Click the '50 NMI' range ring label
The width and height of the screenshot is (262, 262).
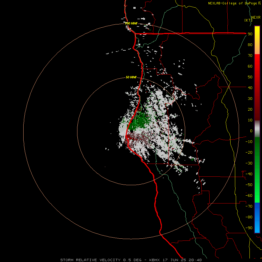click(x=131, y=77)
